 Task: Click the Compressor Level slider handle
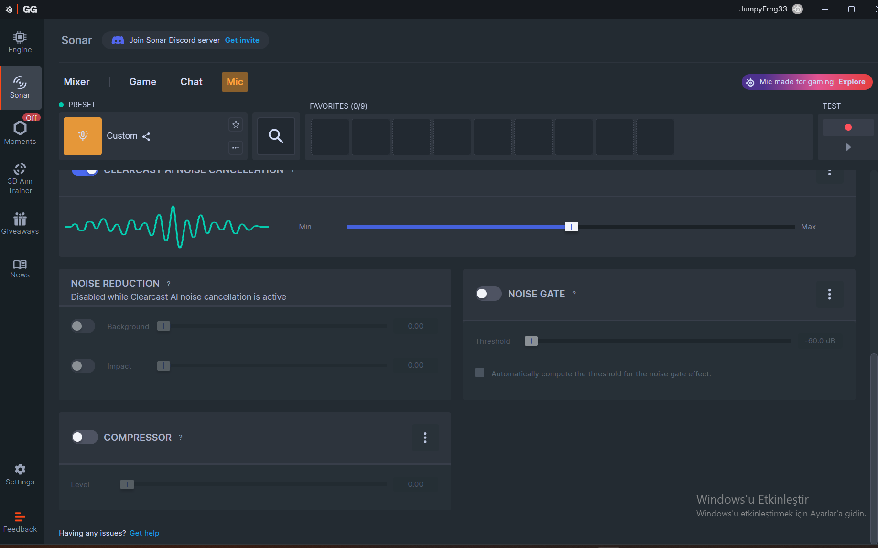tap(127, 484)
